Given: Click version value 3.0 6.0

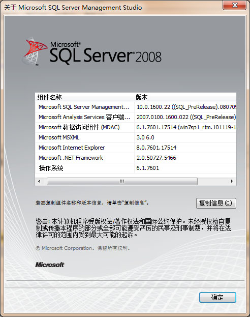Looking at the screenshot, I should (145, 137).
